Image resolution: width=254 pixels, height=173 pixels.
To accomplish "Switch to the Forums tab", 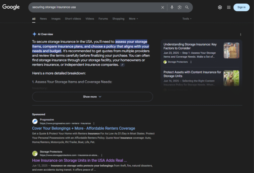I will pos(103,19).
